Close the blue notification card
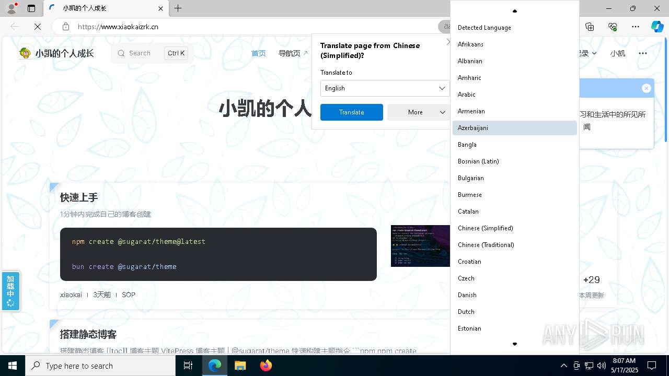Viewport: 669px width, 376px height. pyautogui.click(x=647, y=88)
